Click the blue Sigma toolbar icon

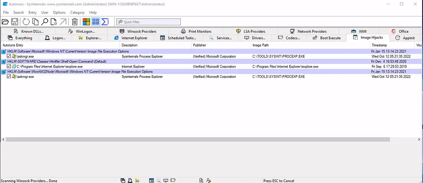(105, 22)
